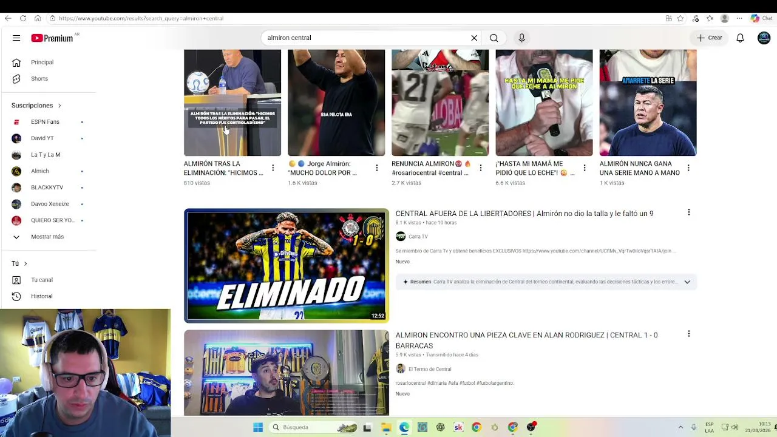Image resolution: width=777 pixels, height=437 pixels.
Task: Open options for HASTA MI MAMÁ short
Action: coord(585,168)
